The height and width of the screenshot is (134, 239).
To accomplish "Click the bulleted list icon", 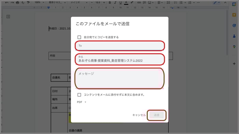I will tap(181, 3).
